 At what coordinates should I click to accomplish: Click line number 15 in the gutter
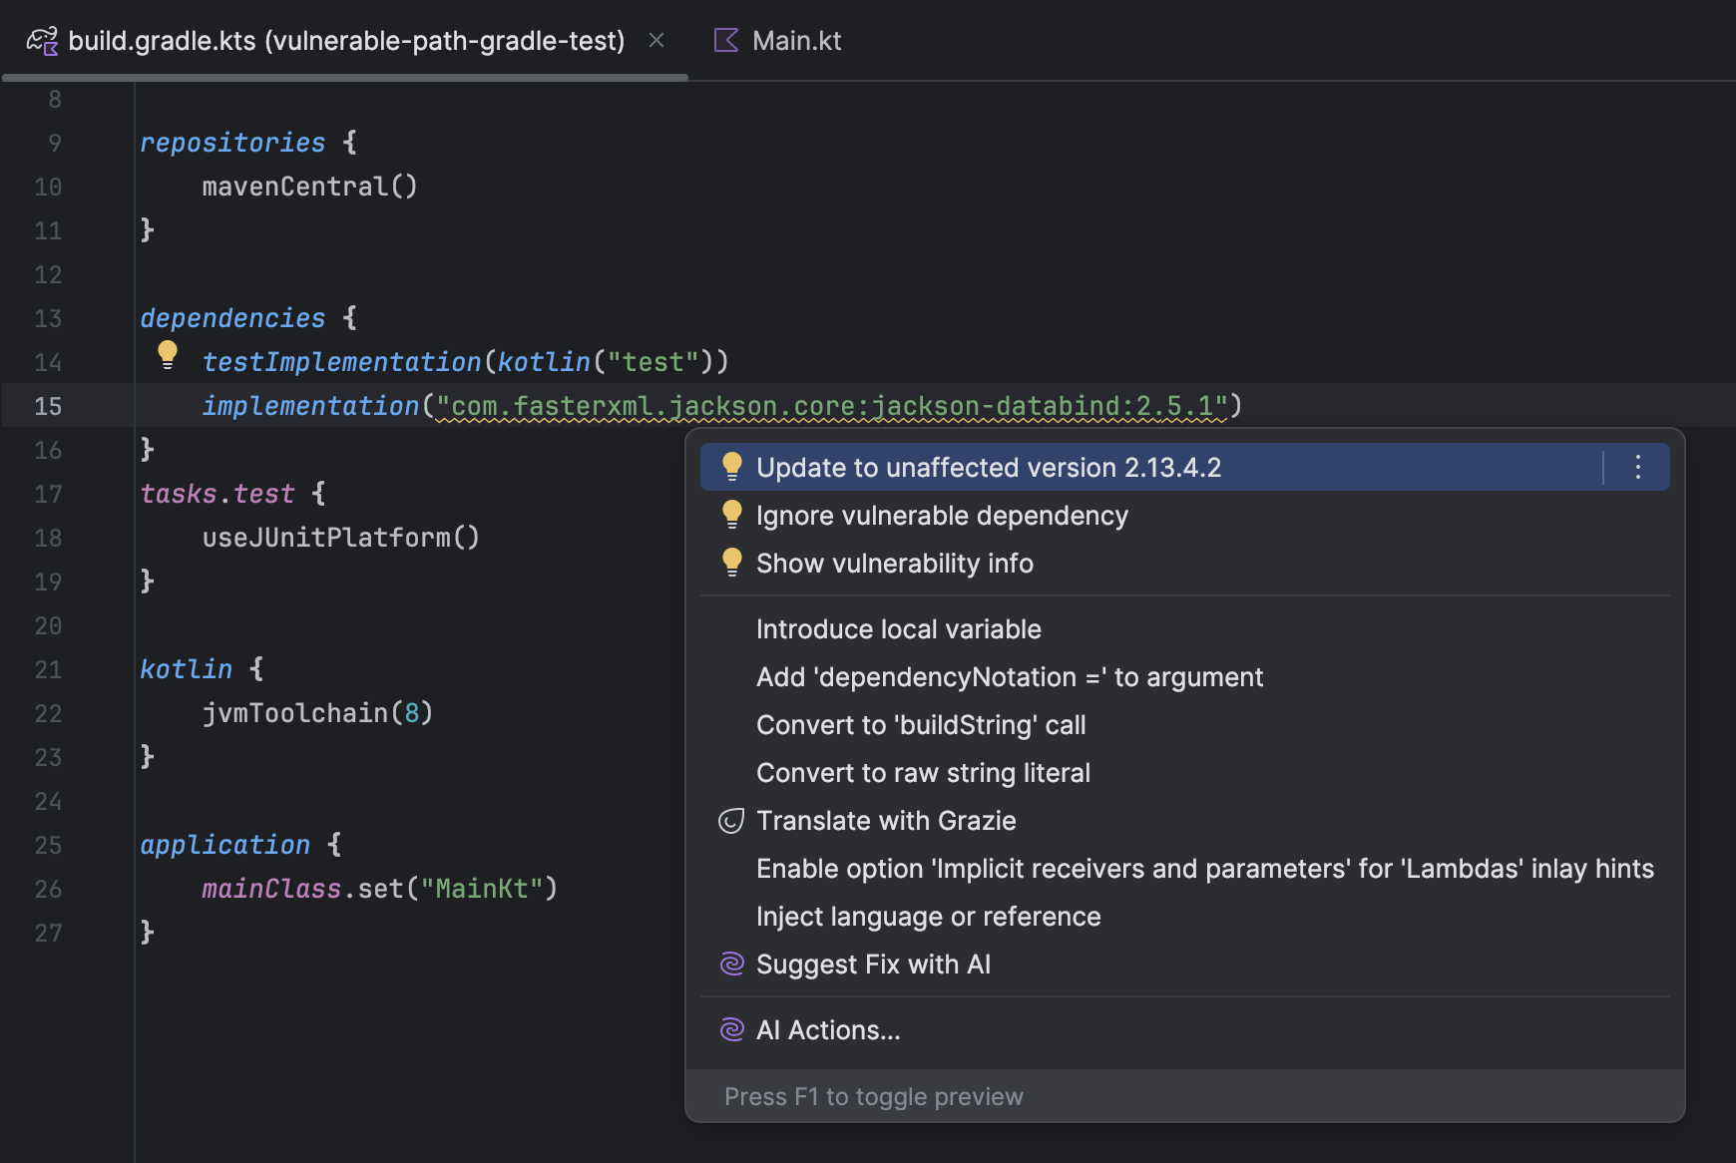pos(47,406)
